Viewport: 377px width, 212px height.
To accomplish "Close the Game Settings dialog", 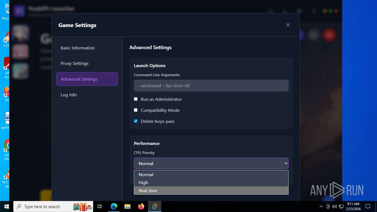I will click(288, 25).
